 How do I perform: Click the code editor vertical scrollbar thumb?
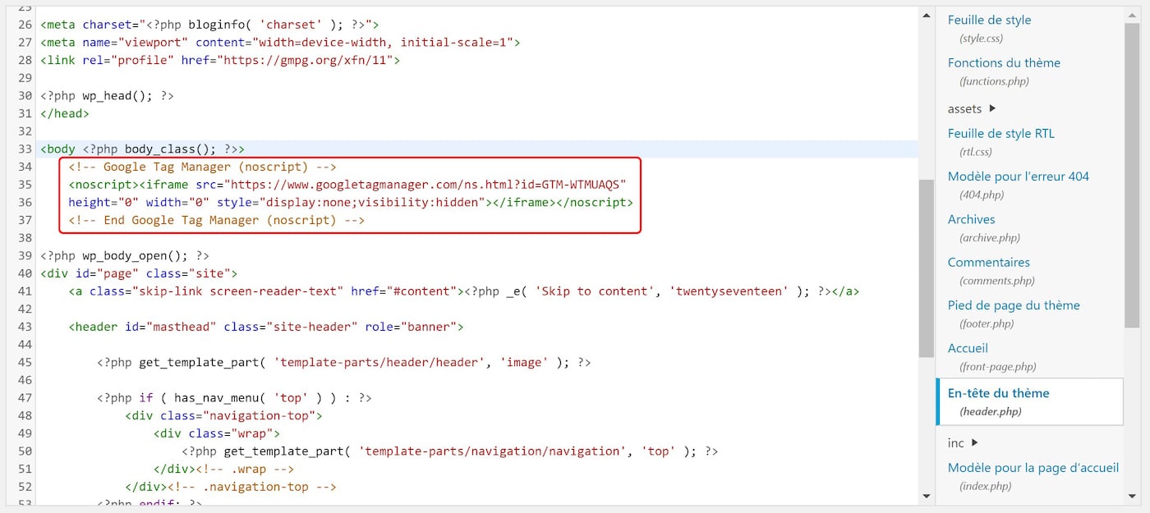(x=927, y=268)
